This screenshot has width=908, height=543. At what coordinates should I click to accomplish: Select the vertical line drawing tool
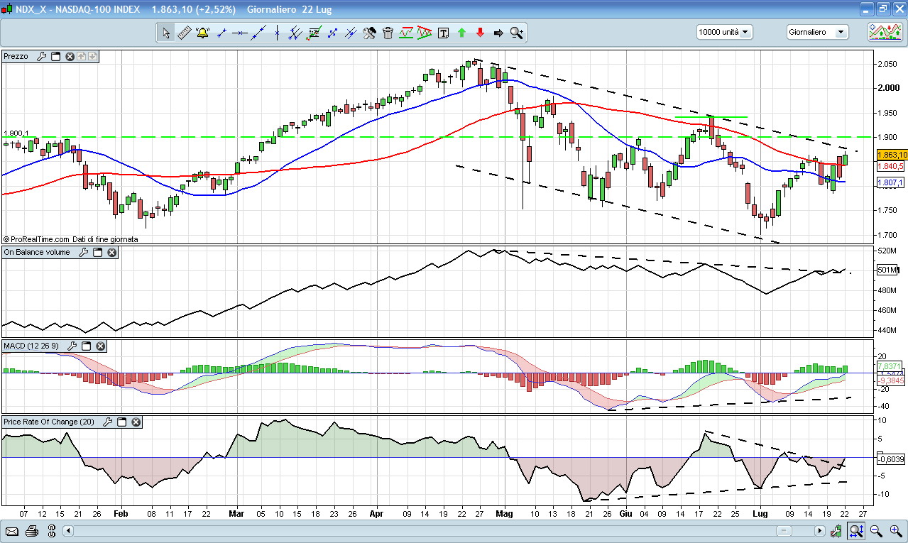point(277,33)
